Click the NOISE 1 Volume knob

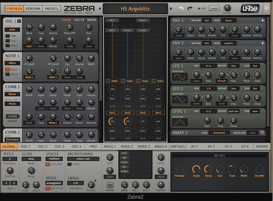coord(79,58)
